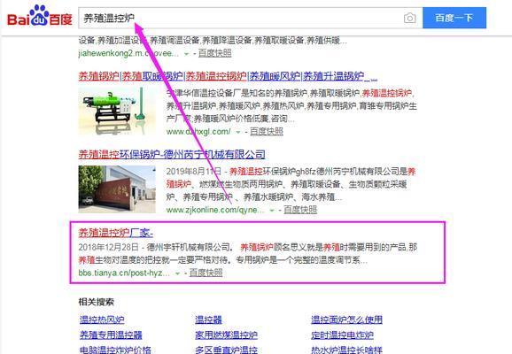Screen dimensions: 512x354
Task: Click the factory gate thumbnail image
Action: pyautogui.click(x=117, y=189)
